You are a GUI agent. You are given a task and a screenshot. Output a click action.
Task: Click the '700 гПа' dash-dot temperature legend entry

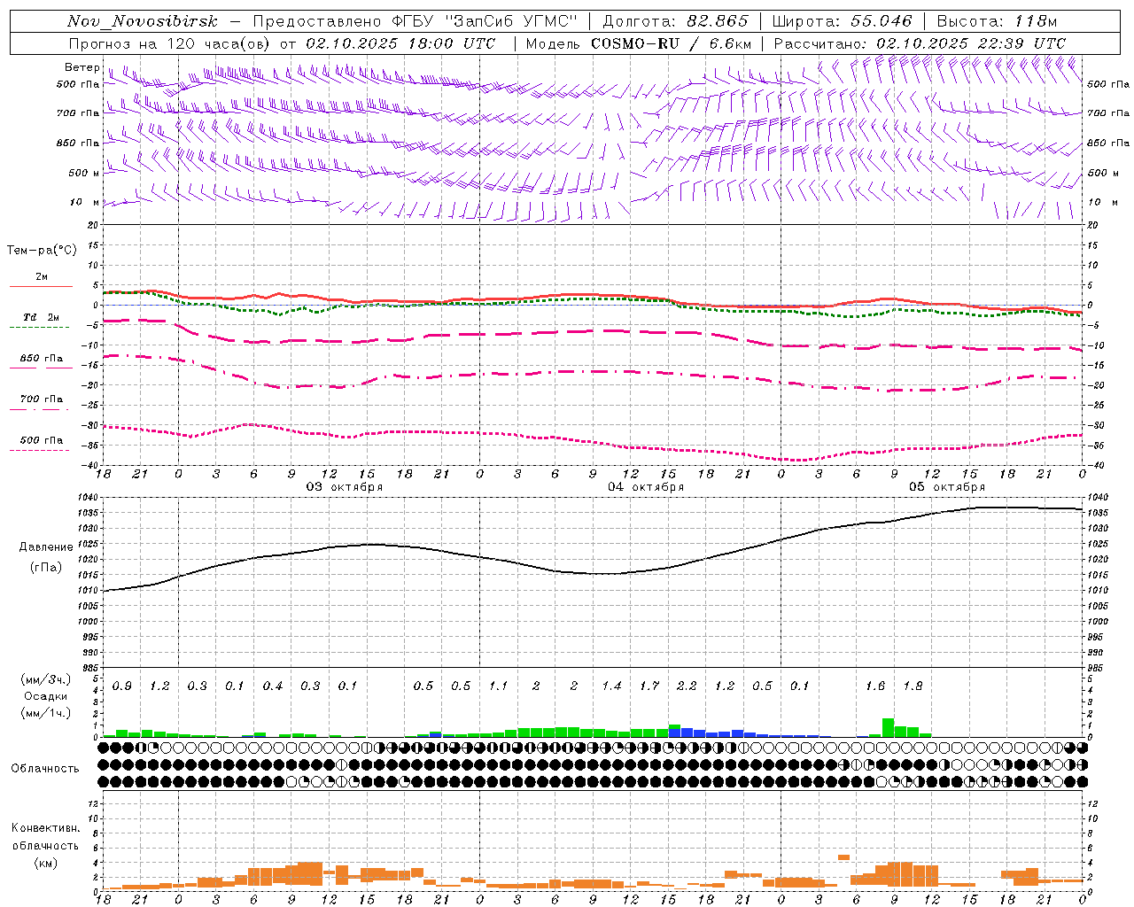point(41,399)
